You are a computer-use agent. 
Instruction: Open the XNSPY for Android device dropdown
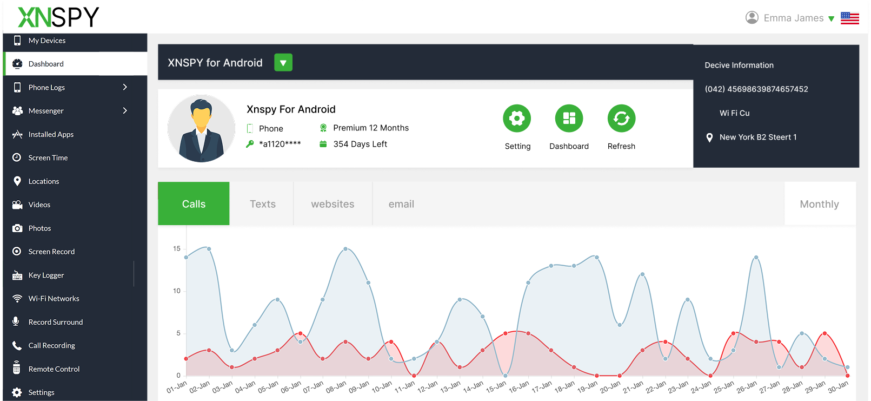(283, 63)
